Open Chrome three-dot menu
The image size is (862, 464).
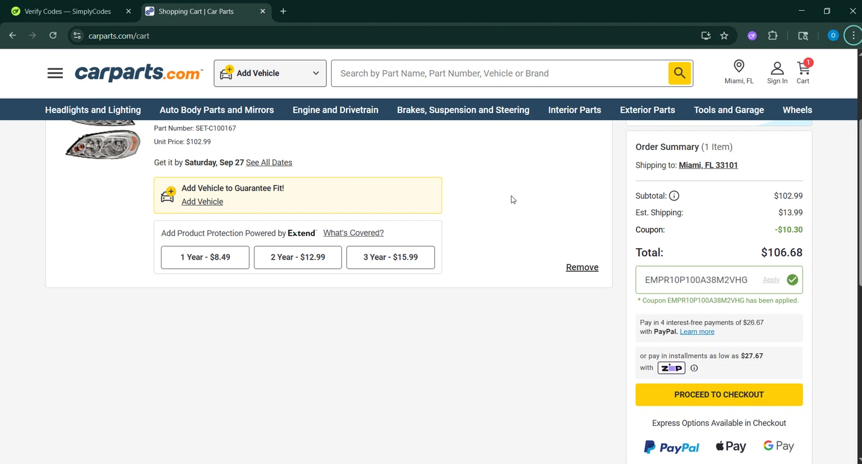(853, 36)
